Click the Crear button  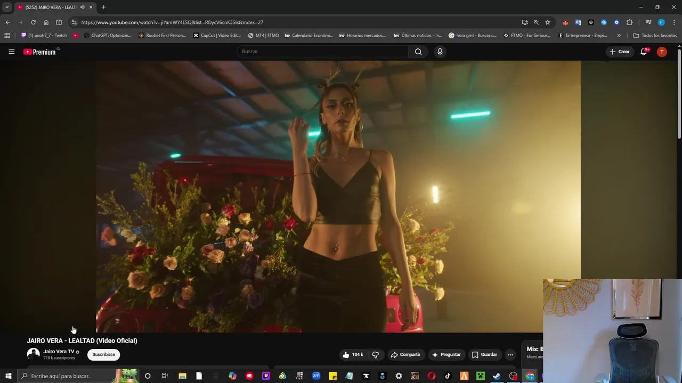[x=620, y=52]
